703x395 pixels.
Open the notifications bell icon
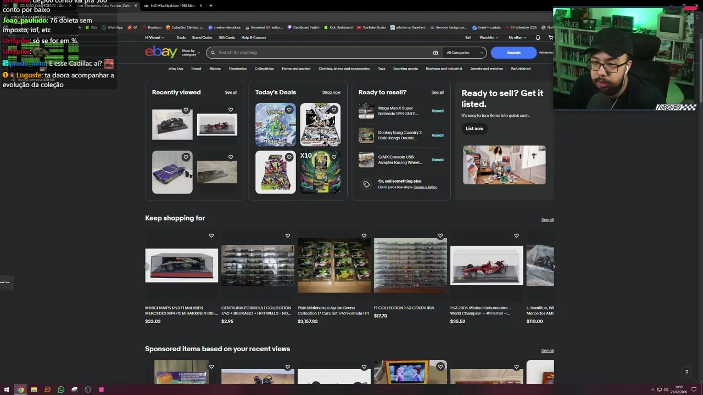tap(538, 37)
